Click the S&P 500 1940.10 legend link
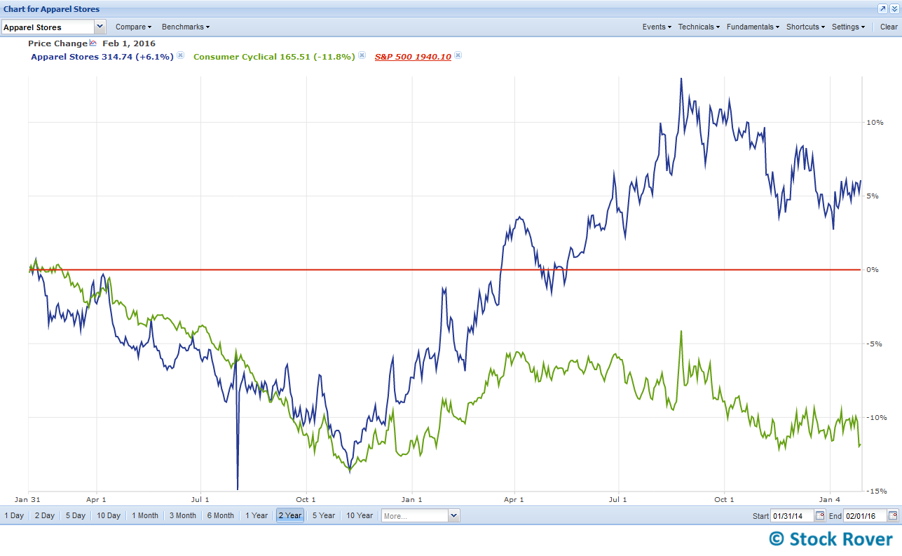 point(413,57)
